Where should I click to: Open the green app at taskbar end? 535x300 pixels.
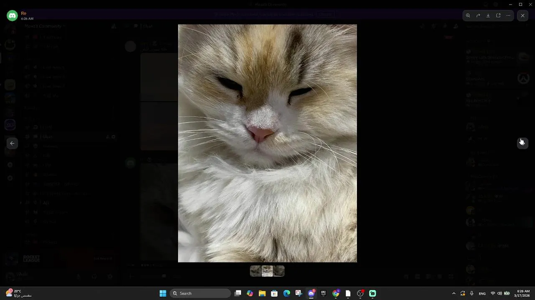click(372, 293)
